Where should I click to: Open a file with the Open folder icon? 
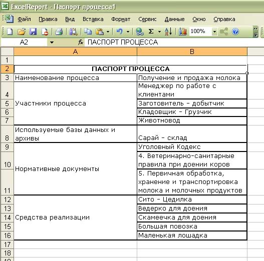click(x=22, y=31)
